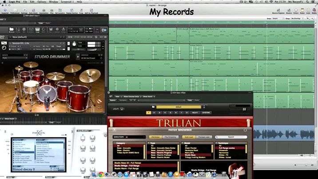This screenshot has width=318, height=179.
Task: Adjust Trilian master volume slider
Action: [x=244, y=109]
